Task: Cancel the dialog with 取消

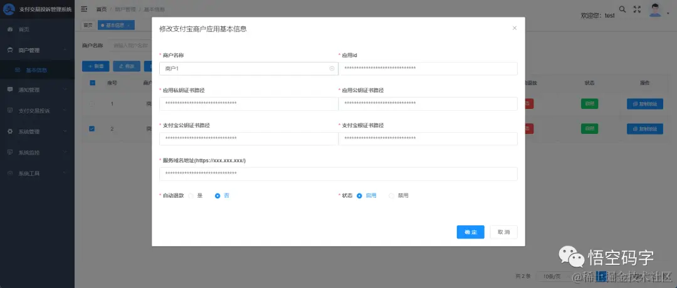Action: (503, 232)
